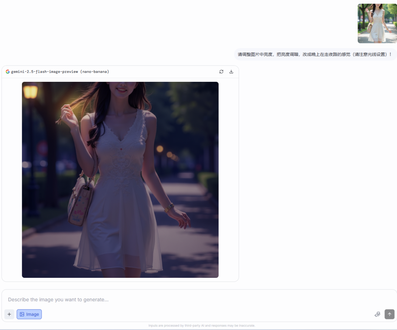Click the third-party AI disclaimer text
Image resolution: width=397 pixels, height=330 pixels.
click(x=201, y=326)
